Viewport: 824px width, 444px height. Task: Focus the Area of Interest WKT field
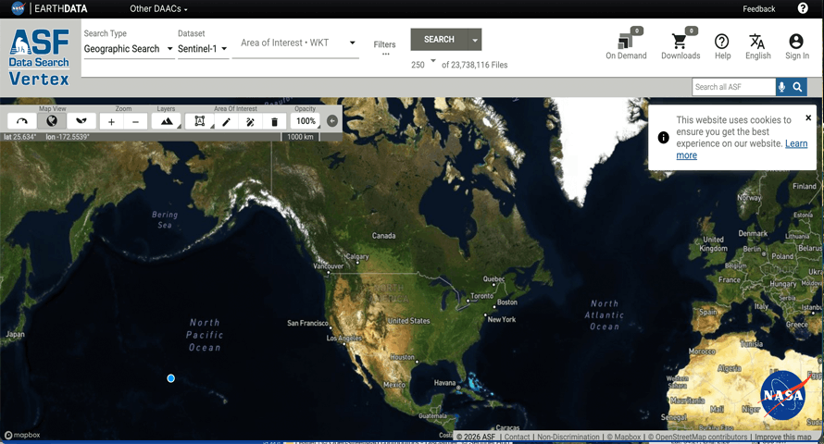290,43
